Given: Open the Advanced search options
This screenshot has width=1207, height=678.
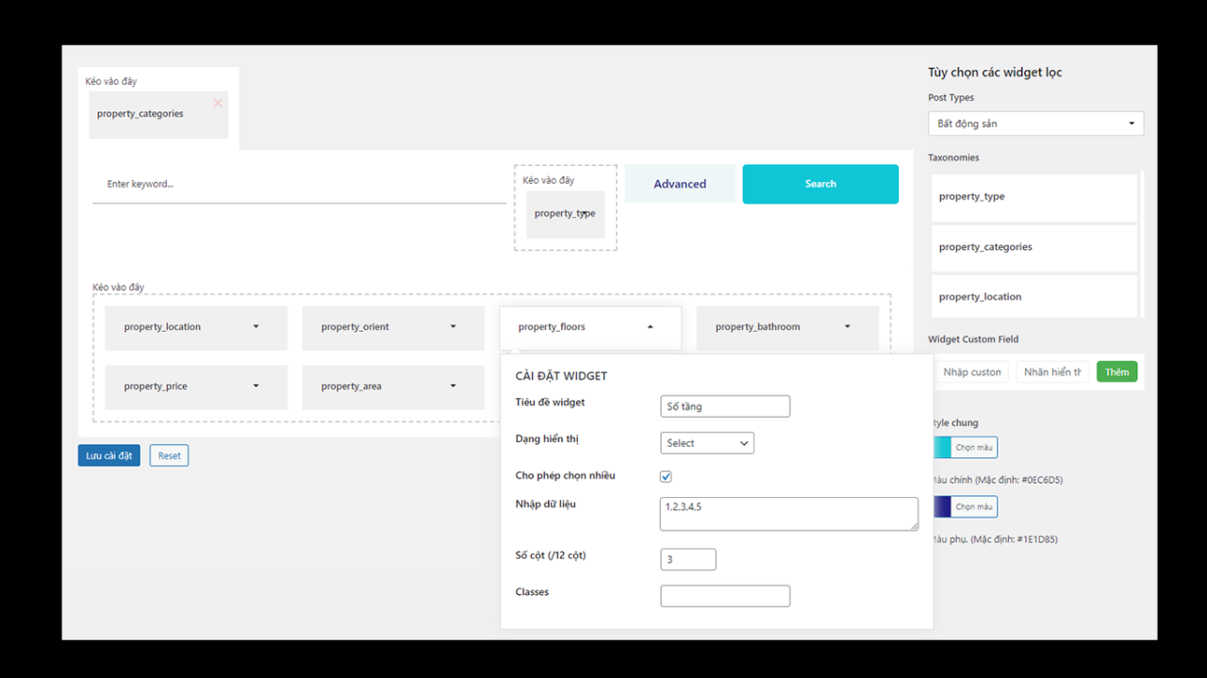Looking at the screenshot, I should coord(679,183).
